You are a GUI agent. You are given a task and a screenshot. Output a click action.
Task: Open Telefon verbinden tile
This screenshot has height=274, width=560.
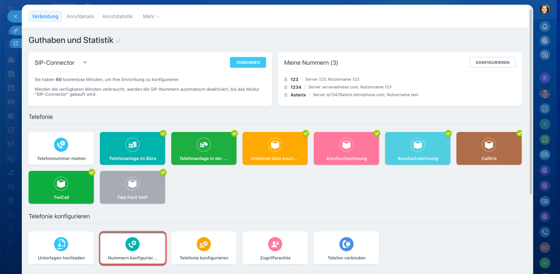click(x=346, y=248)
